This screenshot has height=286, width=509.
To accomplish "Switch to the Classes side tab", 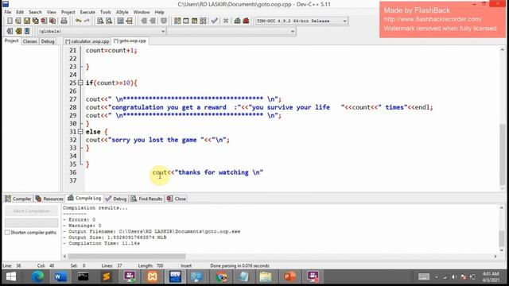I will (x=30, y=41).
